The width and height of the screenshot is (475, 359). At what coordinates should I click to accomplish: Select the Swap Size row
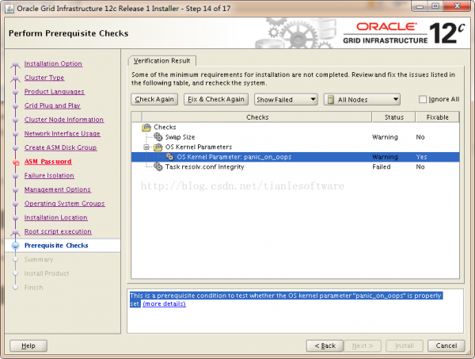coord(295,137)
